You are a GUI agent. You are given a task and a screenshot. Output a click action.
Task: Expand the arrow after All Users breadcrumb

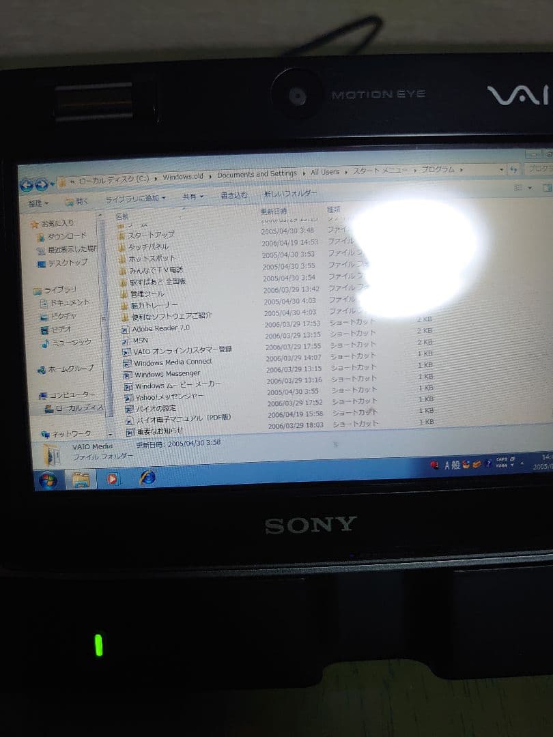tap(345, 172)
